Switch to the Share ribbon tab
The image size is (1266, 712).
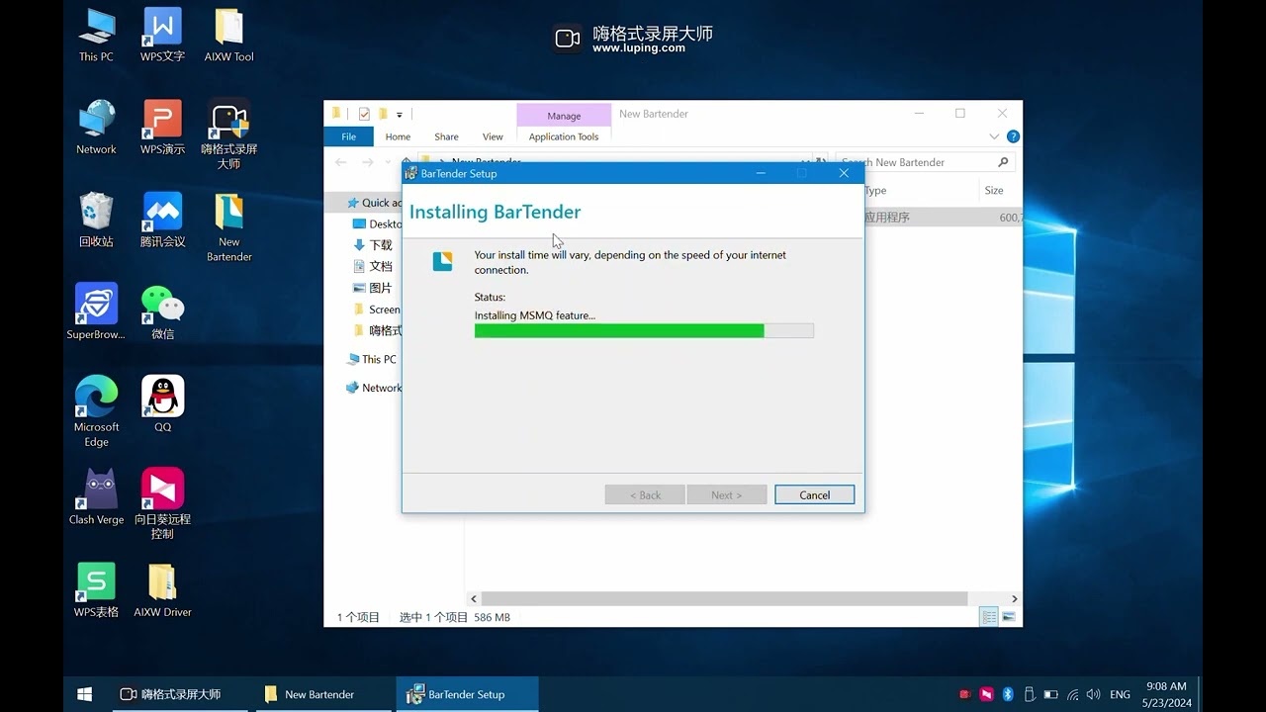click(x=446, y=136)
